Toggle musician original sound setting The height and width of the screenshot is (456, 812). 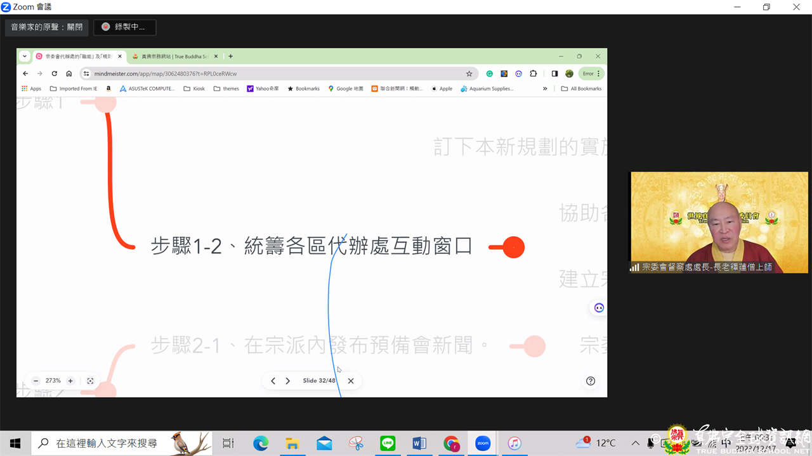coord(47,27)
